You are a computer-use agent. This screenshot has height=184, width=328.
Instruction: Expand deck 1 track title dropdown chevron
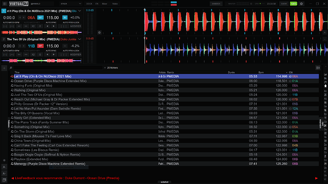pos(79,11)
